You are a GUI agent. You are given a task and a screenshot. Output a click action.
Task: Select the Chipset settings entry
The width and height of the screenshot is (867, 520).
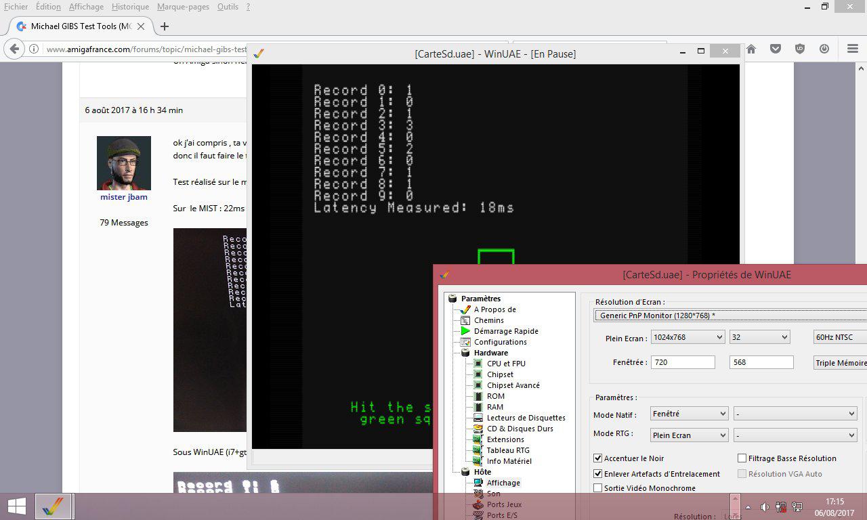pos(500,374)
